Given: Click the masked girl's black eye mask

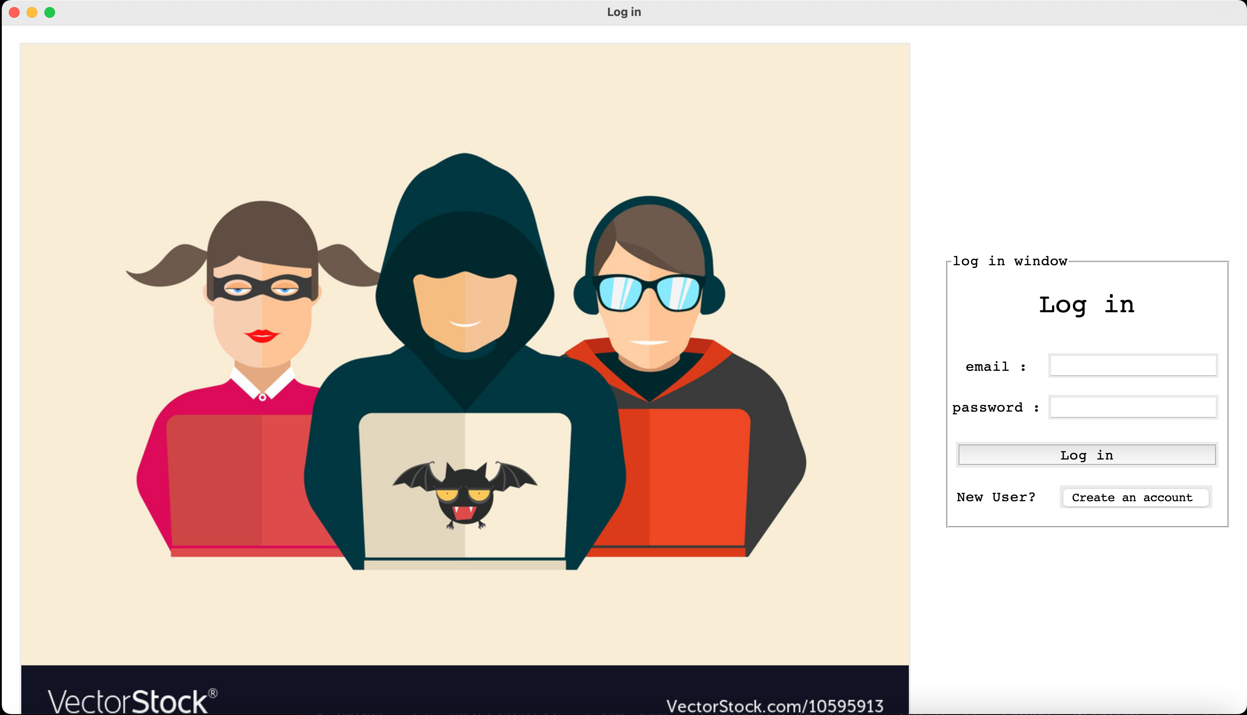Looking at the screenshot, I should click(261, 288).
